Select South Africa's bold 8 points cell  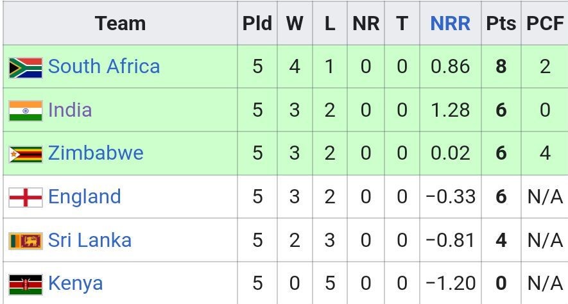click(x=501, y=67)
